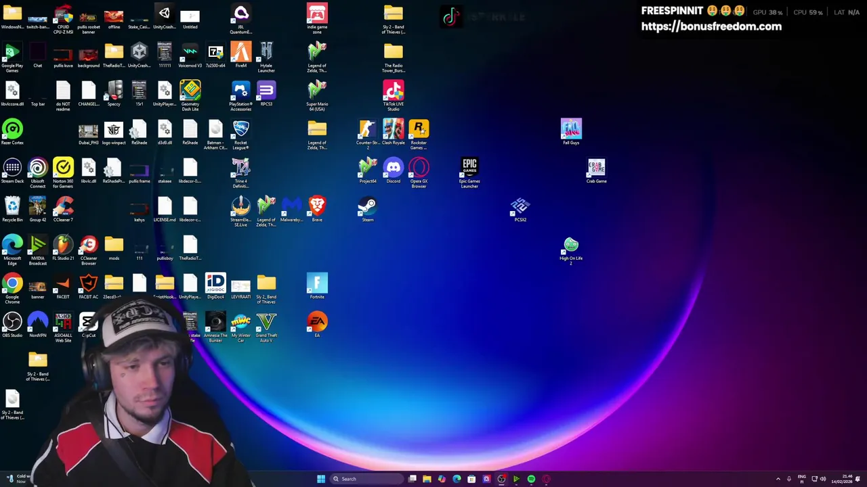Open the Counter-Strike 2 shortcut

[x=368, y=135]
